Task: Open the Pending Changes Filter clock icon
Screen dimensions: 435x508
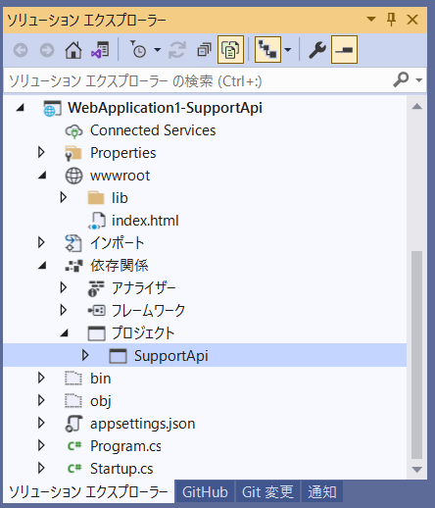Action: point(139,50)
